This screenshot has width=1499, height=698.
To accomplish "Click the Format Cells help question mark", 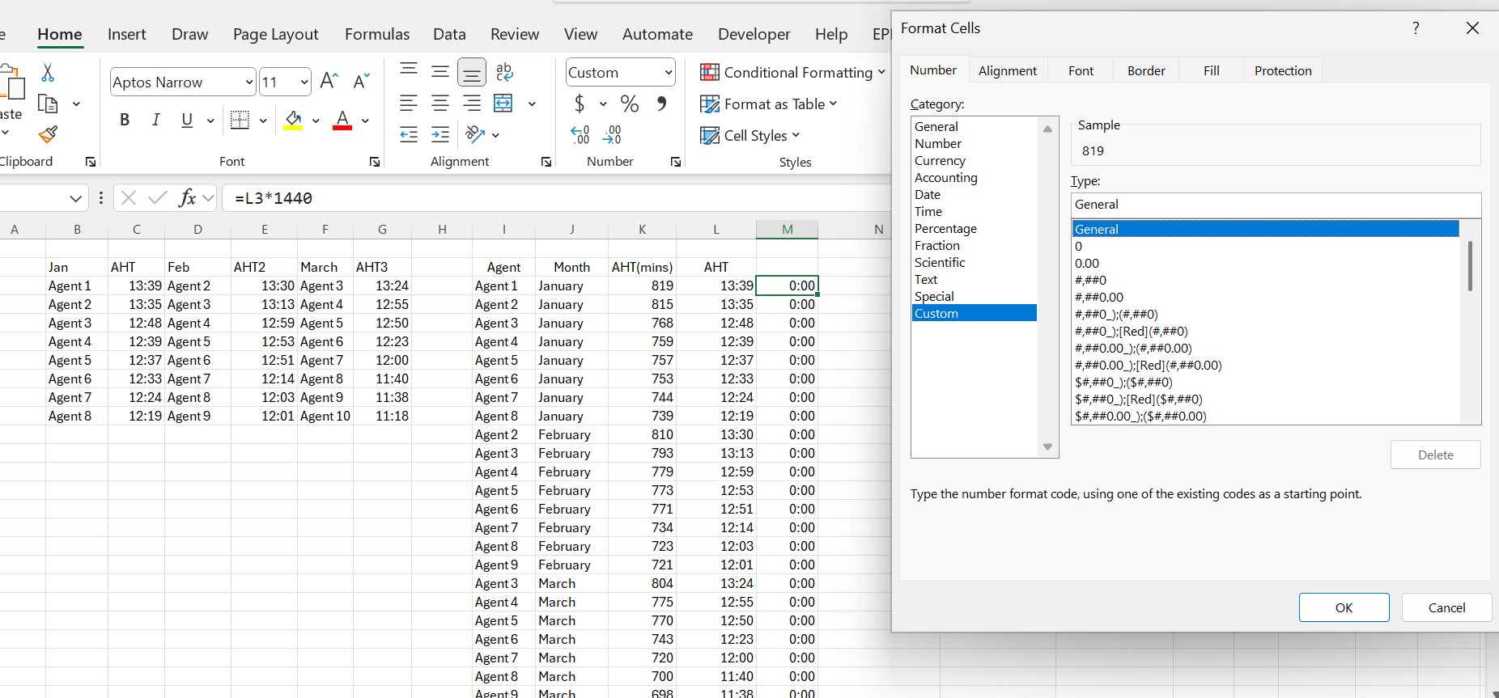I will coord(1416,27).
